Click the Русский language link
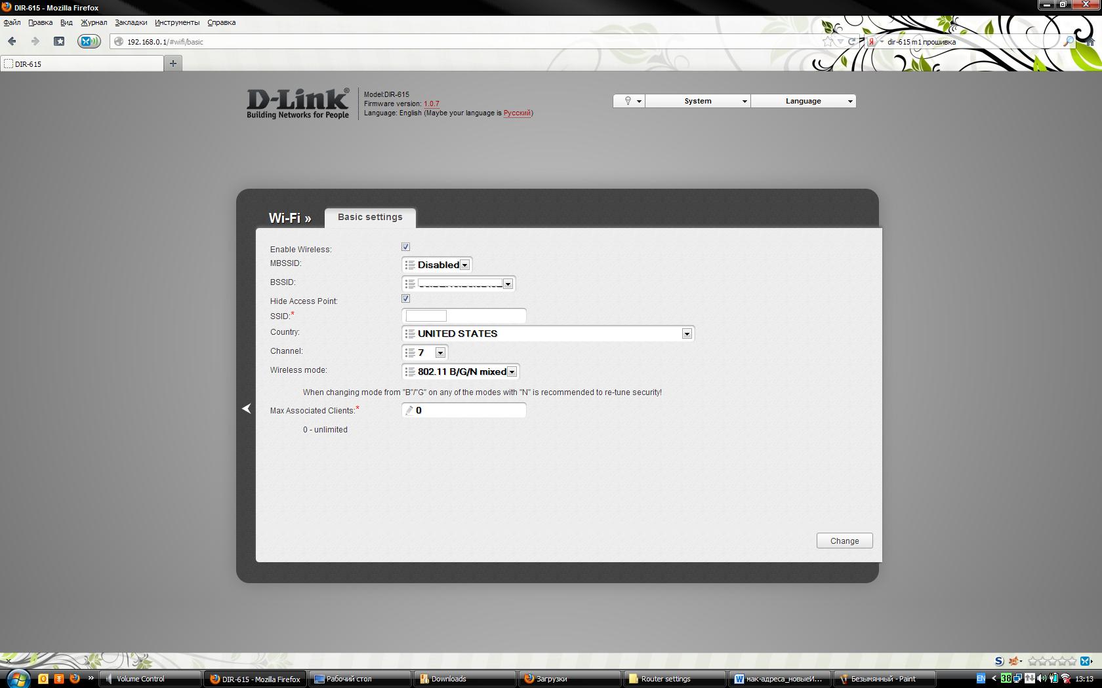 (x=517, y=113)
